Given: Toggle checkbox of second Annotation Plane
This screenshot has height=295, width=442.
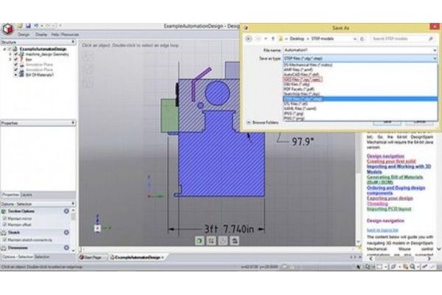Looking at the screenshot, I should pyautogui.click(x=15, y=70).
